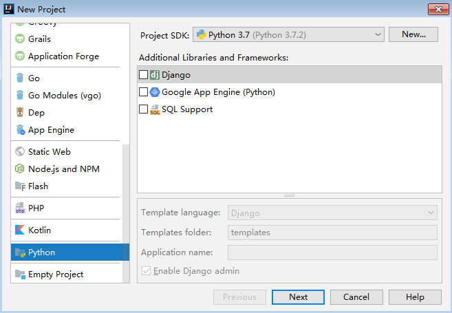Click the Google App Engine hexagon icon
452x313 pixels.
click(155, 92)
